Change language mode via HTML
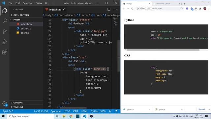 pos(84,111)
